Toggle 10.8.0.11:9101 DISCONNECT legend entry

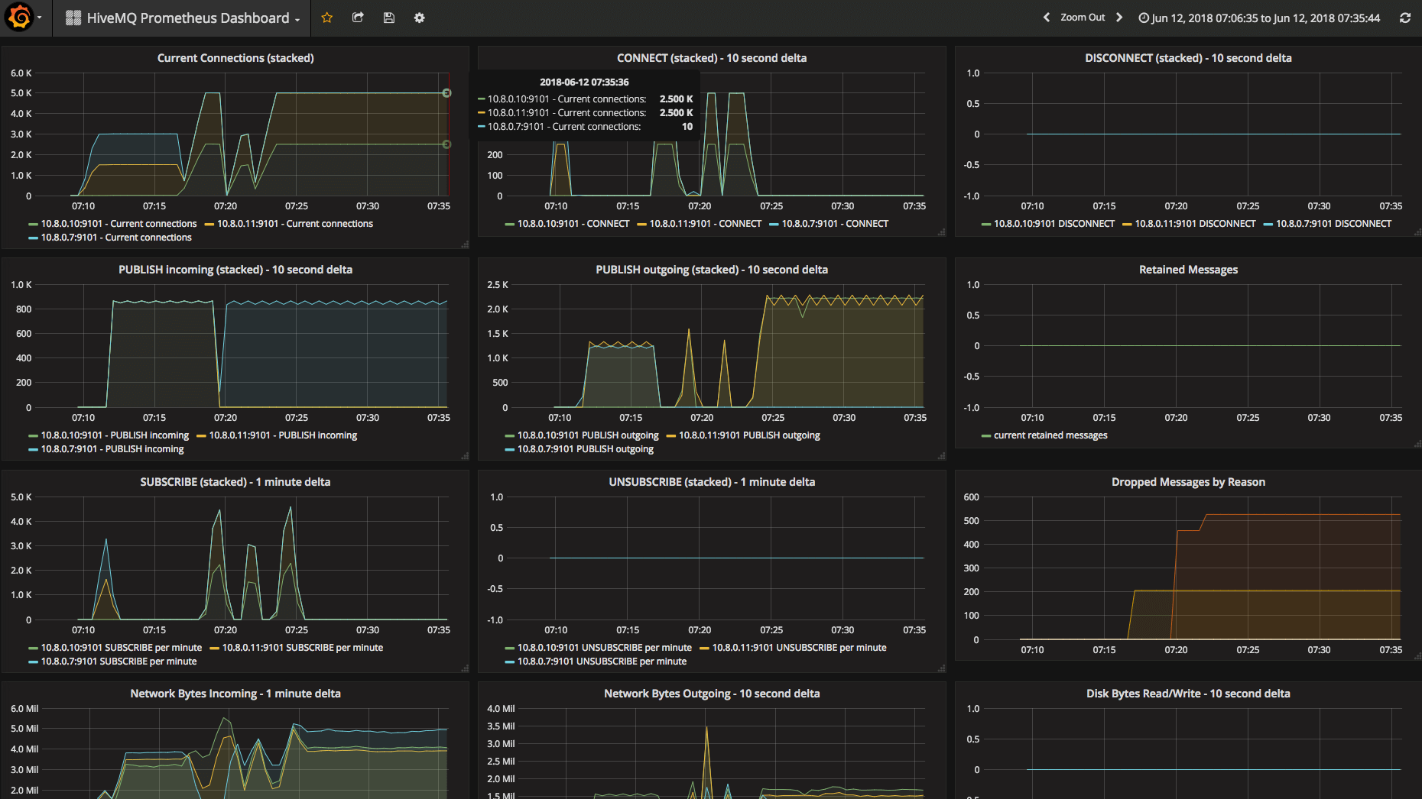[x=1195, y=224]
